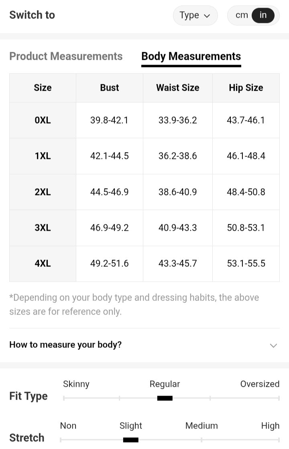Click the Stretch slider indicator
Viewport: 289px width, 449px height.
130,440
